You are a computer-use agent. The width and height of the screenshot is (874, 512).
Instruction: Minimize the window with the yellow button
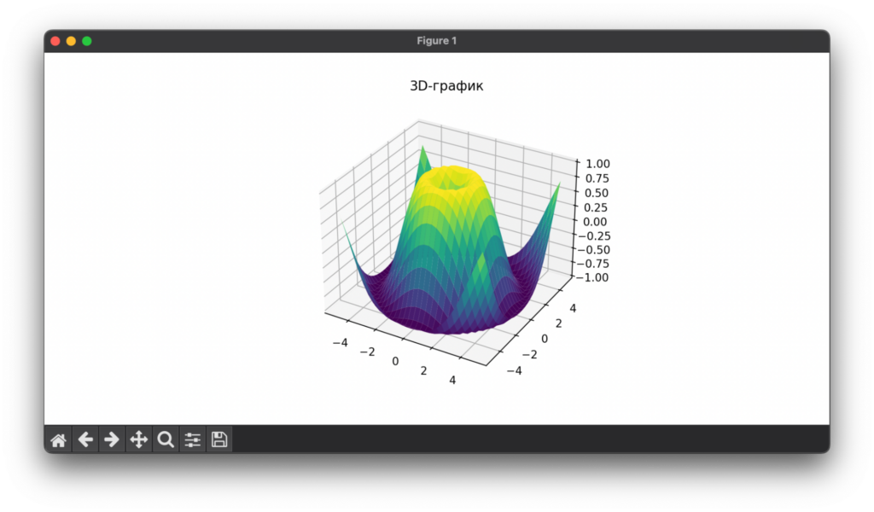[70, 40]
